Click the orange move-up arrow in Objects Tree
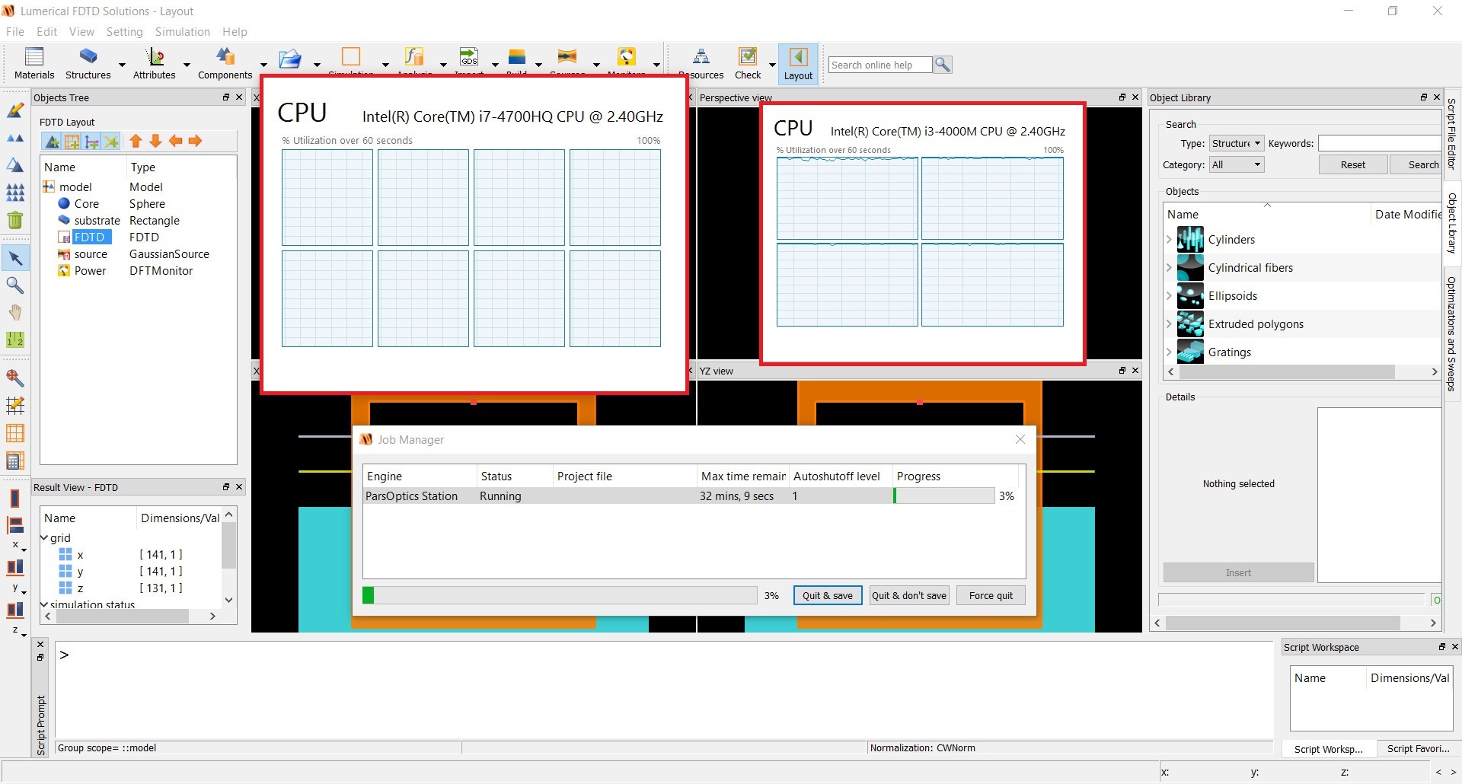This screenshot has height=784, width=1462. (x=136, y=141)
